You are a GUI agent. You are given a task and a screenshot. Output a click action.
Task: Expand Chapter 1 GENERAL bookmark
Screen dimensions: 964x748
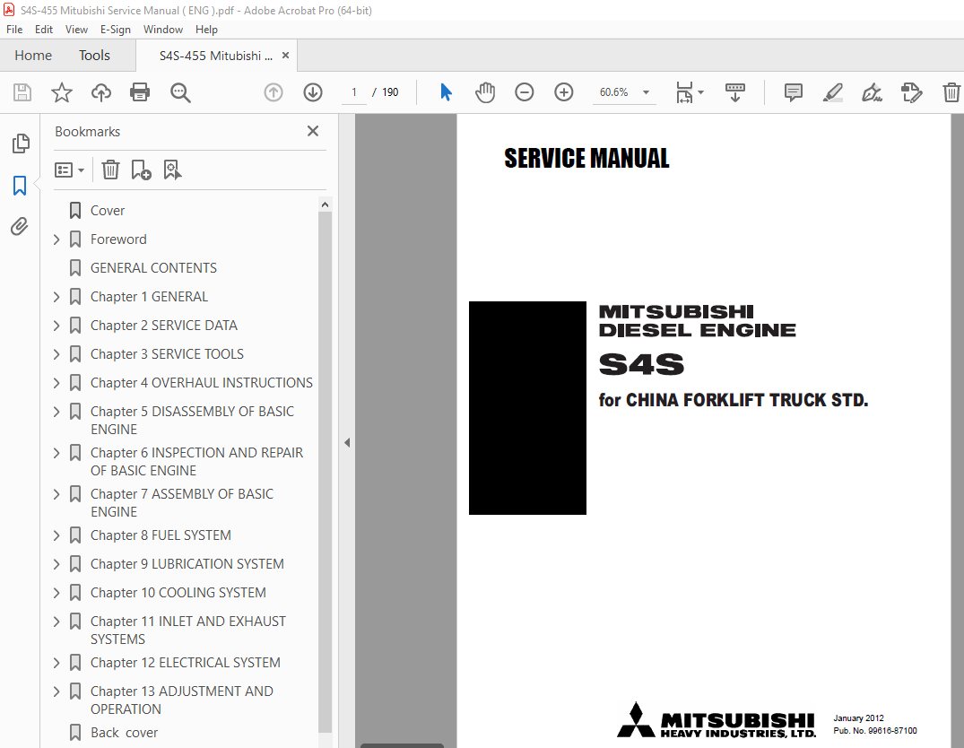click(56, 297)
